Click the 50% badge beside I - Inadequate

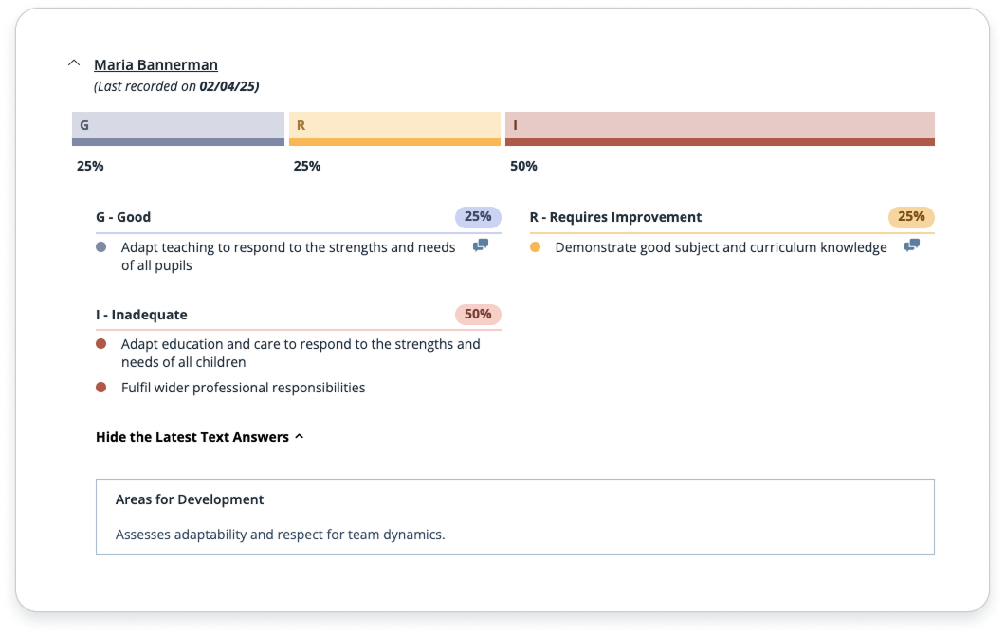(x=478, y=314)
